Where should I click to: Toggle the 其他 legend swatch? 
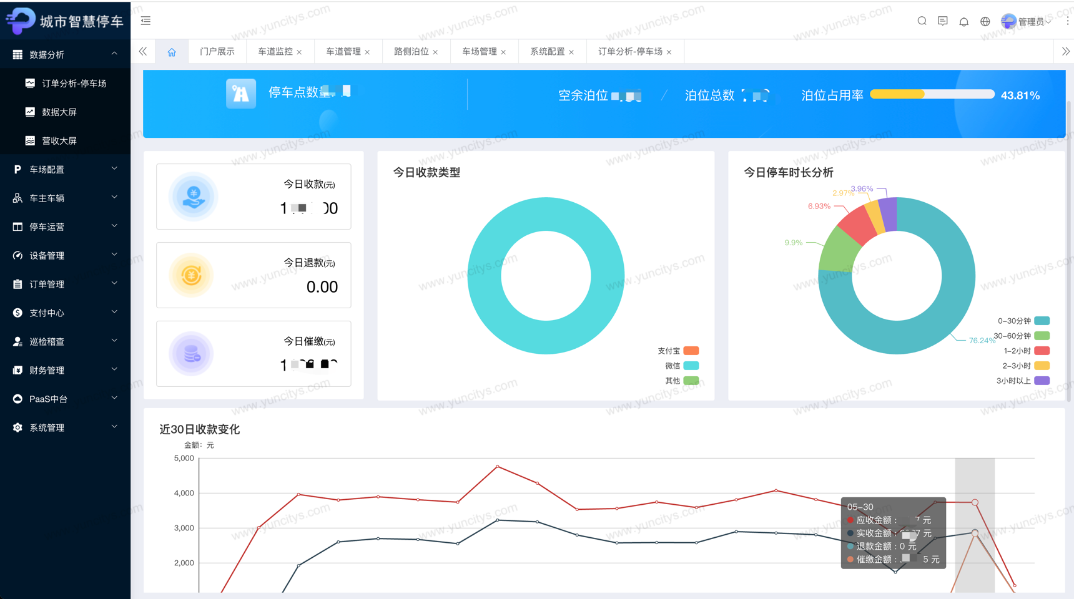[691, 381]
